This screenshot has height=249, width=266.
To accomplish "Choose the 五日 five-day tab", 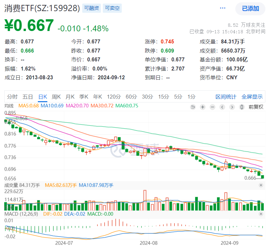I will coord(28,97).
